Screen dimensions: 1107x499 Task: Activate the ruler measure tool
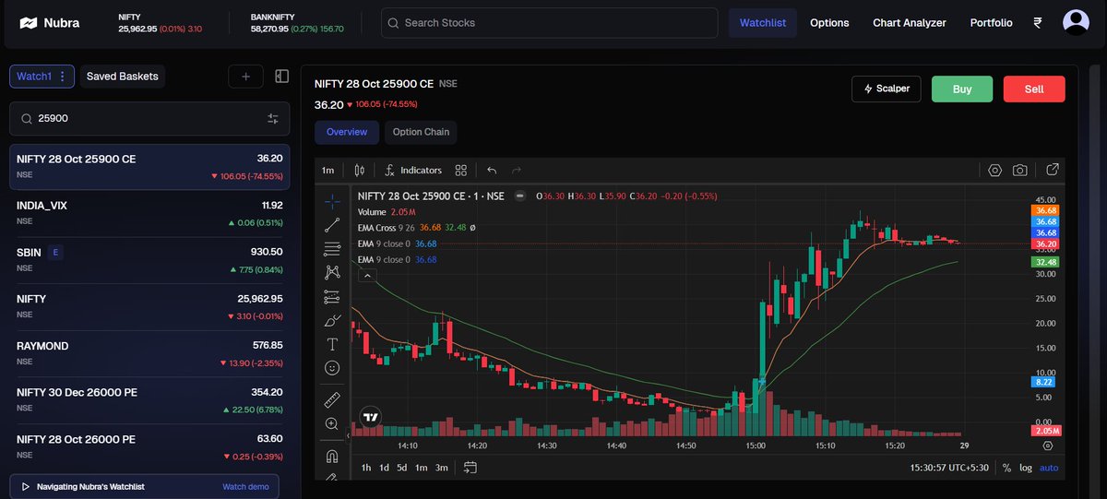point(332,399)
